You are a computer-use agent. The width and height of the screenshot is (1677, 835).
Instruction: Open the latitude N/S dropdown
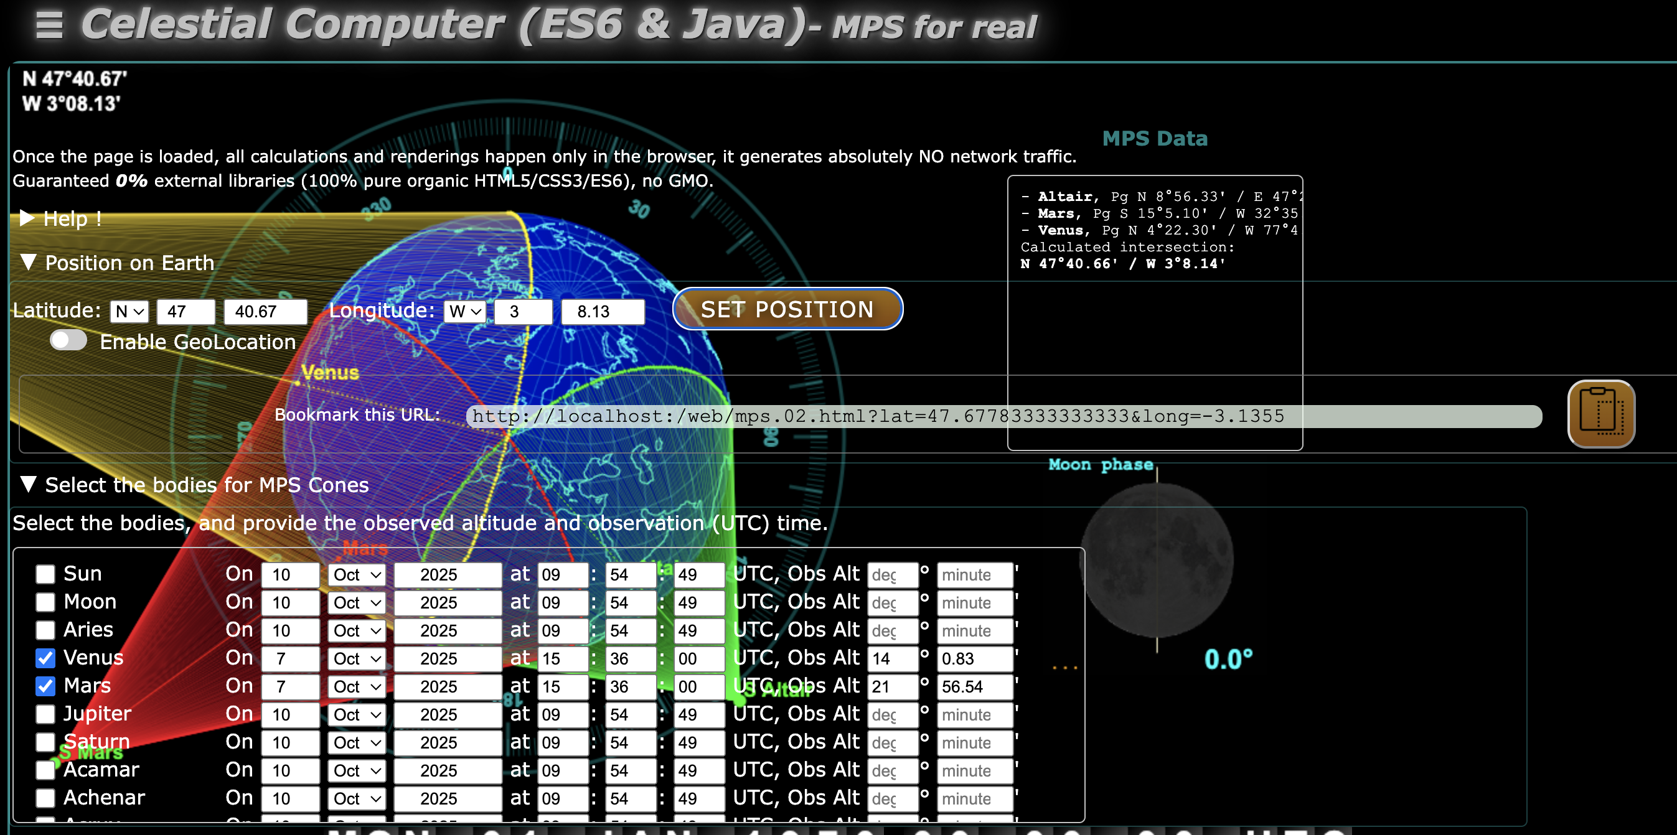pos(129,312)
